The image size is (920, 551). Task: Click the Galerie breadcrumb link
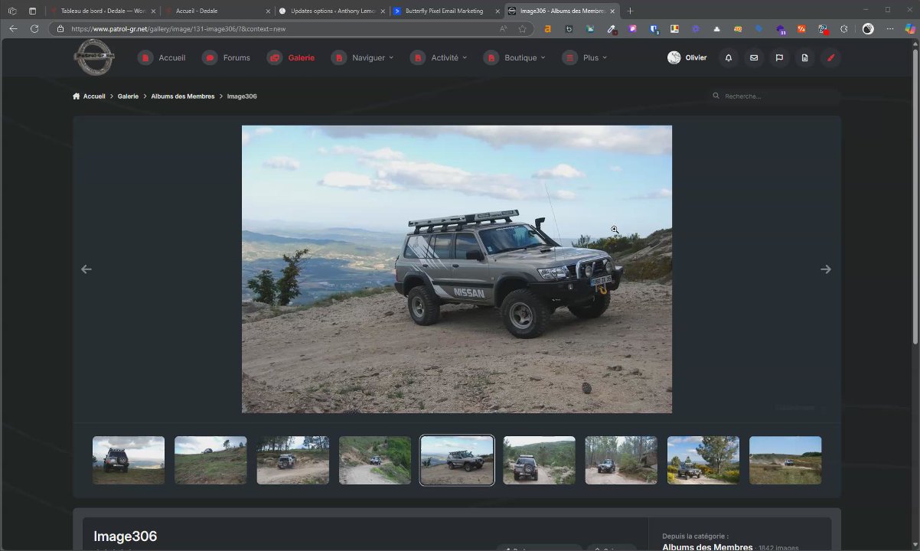(x=128, y=96)
